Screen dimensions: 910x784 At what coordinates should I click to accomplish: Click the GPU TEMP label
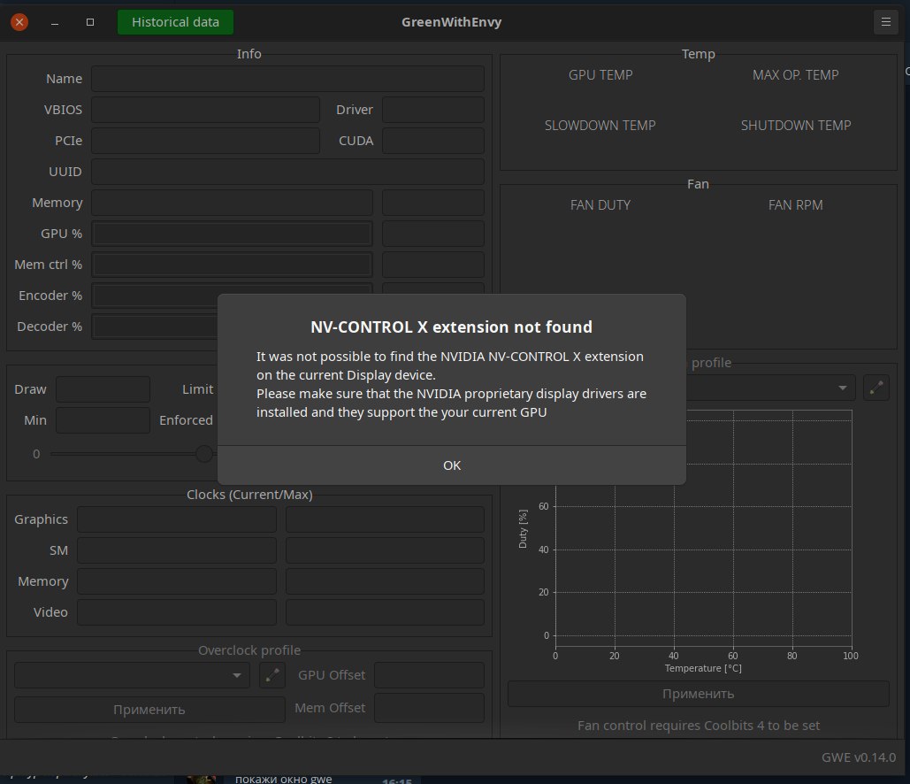point(600,75)
